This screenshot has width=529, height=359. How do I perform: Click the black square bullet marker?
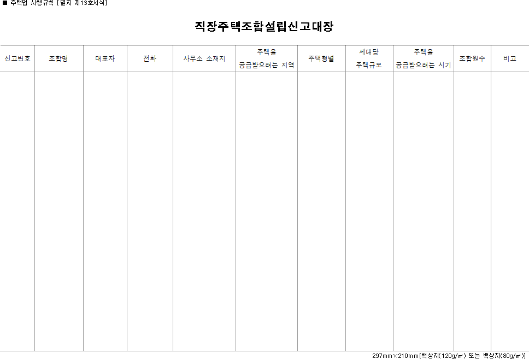pos(5,4)
